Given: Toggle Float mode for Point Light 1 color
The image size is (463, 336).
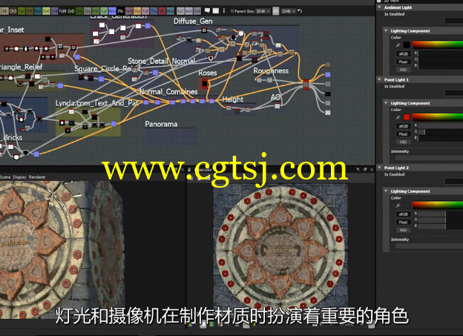Looking at the screenshot, I should click(404, 134).
